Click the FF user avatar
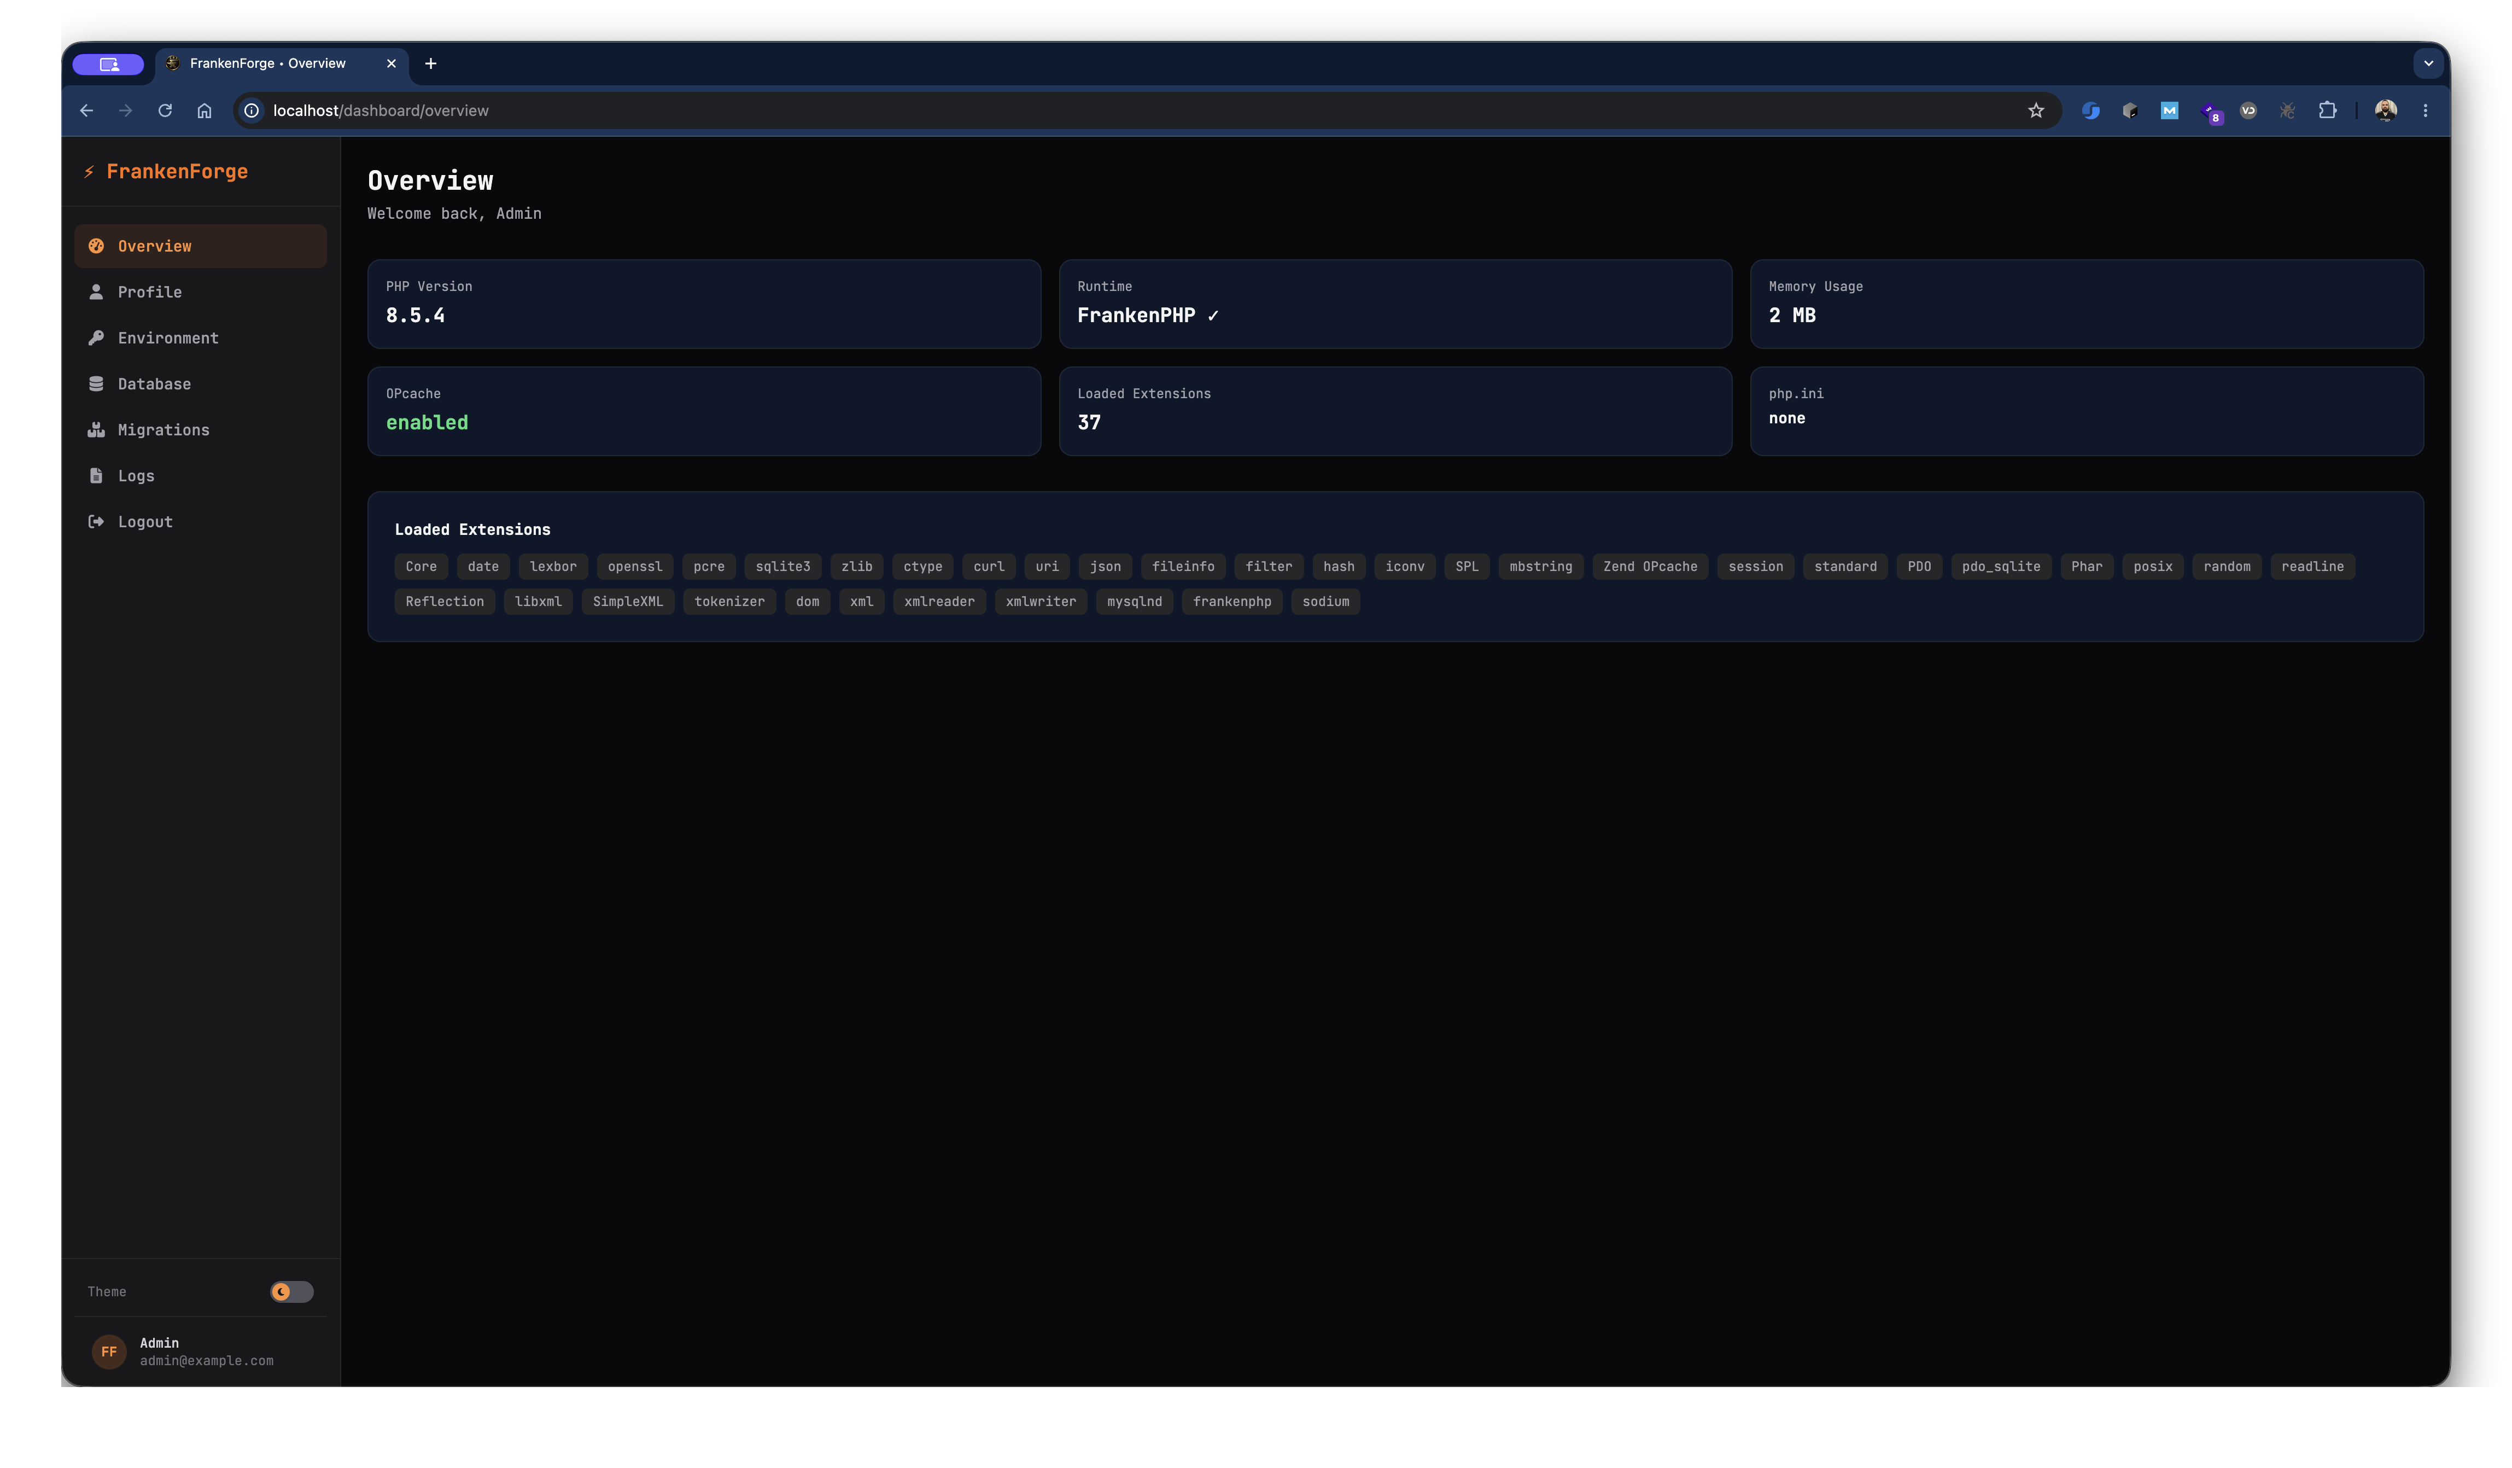The image size is (2512, 1468). click(x=110, y=1352)
